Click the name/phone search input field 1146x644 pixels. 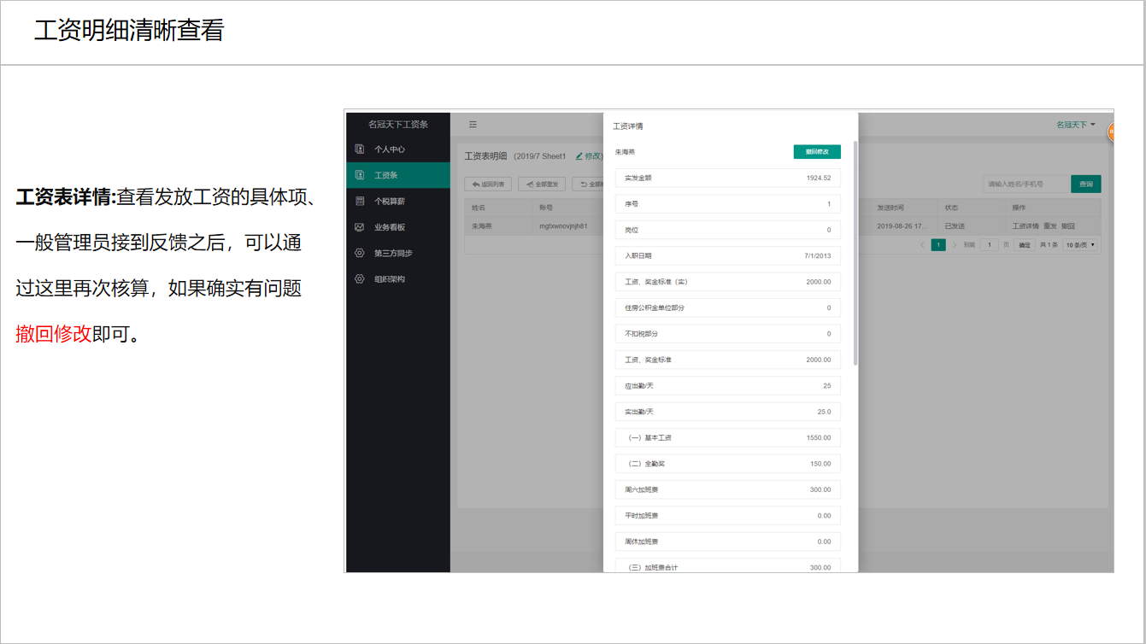pos(1026,184)
